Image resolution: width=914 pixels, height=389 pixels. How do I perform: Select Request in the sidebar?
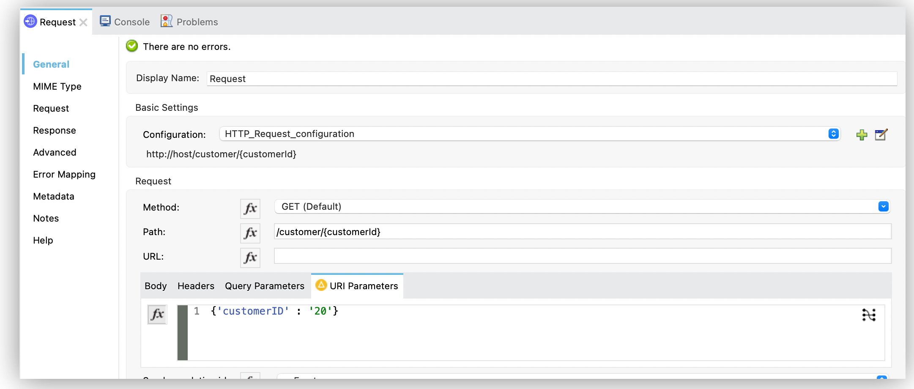point(51,109)
